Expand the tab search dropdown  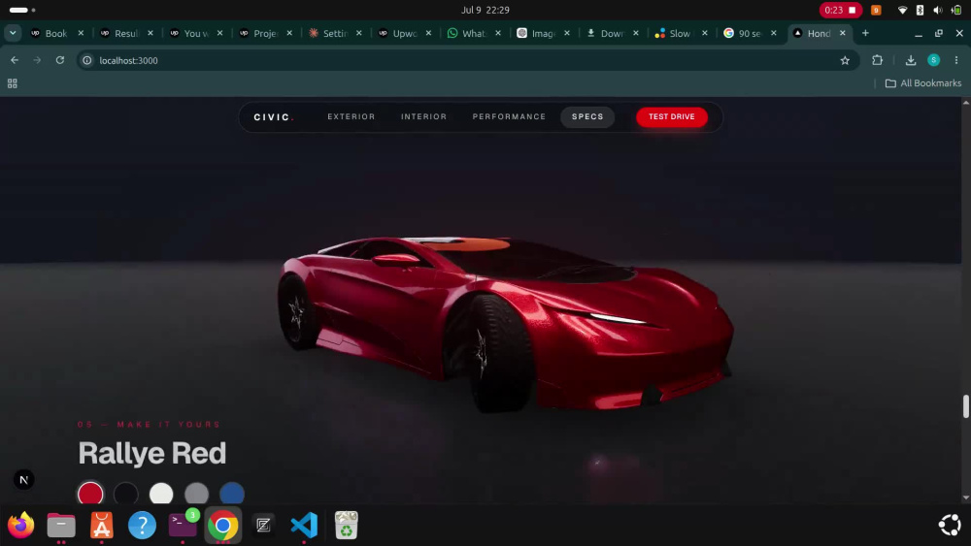[13, 33]
